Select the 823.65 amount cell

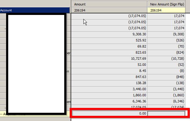click(109, 53)
